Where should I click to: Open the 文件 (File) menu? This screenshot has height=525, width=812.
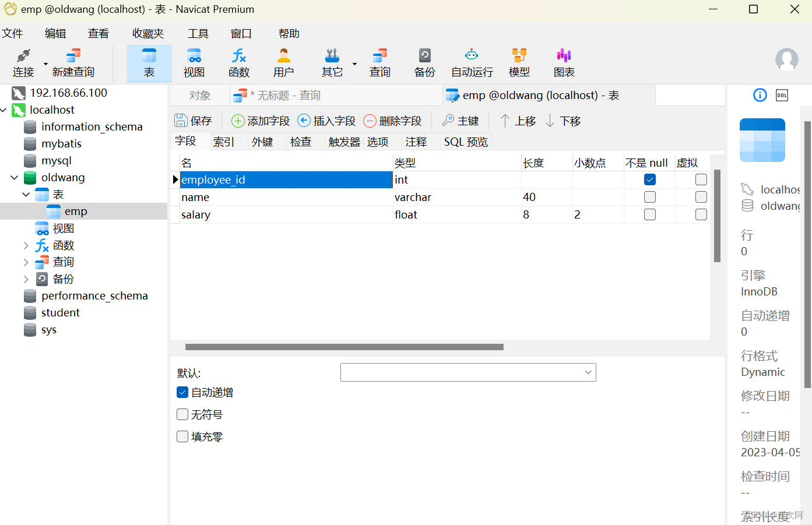(x=12, y=33)
